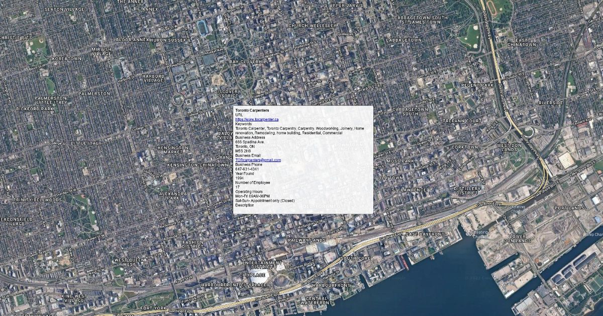This screenshot has height=316, width=603.
Task: Click the 'CHRISTIE PITS' map label
Action: [16, 38]
